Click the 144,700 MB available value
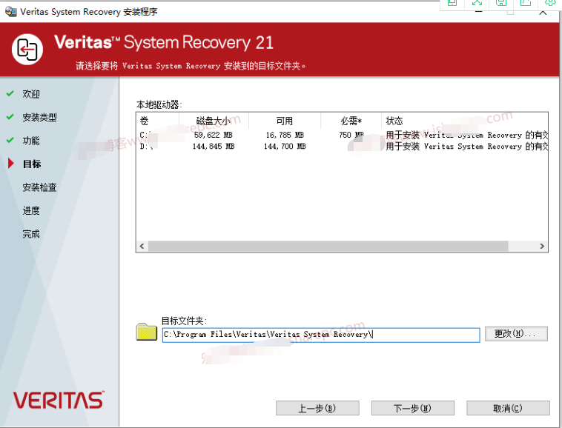 (x=285, y=147)
